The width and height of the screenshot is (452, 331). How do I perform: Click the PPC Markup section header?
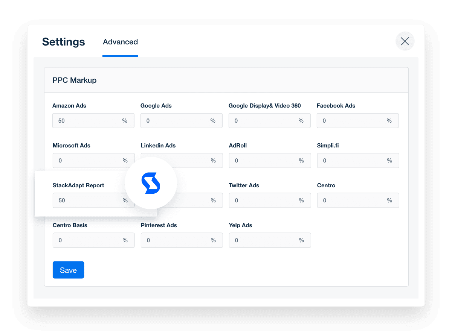[75, 80]
